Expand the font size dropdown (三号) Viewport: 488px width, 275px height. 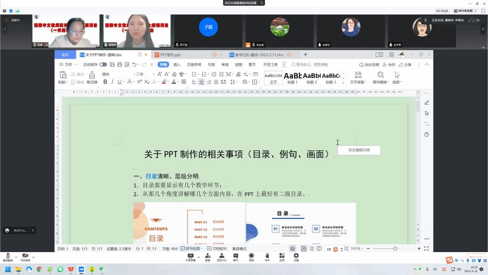tap(153, 74)
